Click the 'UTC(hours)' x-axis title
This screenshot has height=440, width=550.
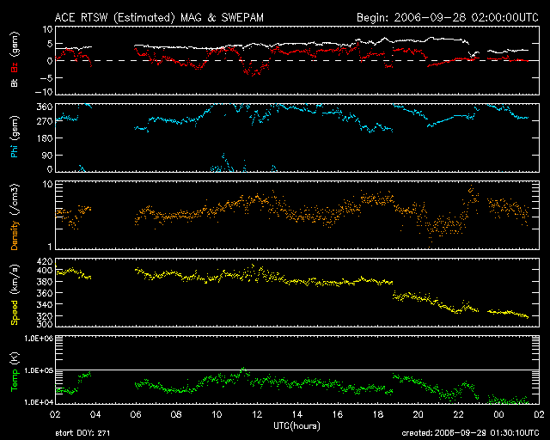pyautogui.click(x=296, y=425)
